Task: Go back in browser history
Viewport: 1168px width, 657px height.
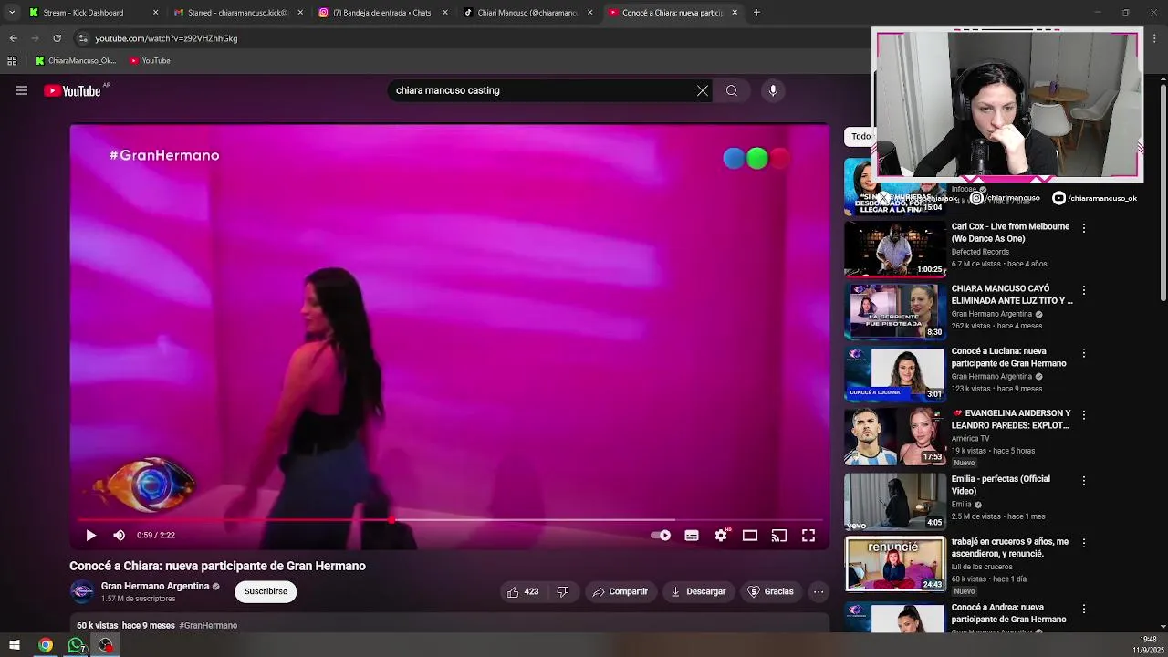Action: [x=13, y=38]
